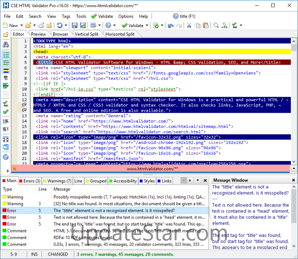
Task: Close the results panel with X button
Action: point(205,181)
